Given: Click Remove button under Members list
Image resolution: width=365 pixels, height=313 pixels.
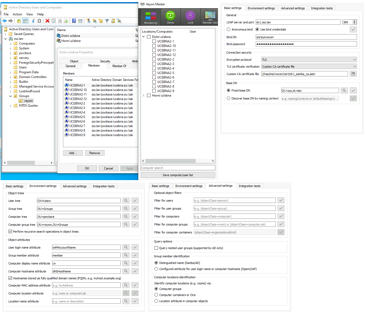Looking at the screenshot, I should tap(95, 153).
